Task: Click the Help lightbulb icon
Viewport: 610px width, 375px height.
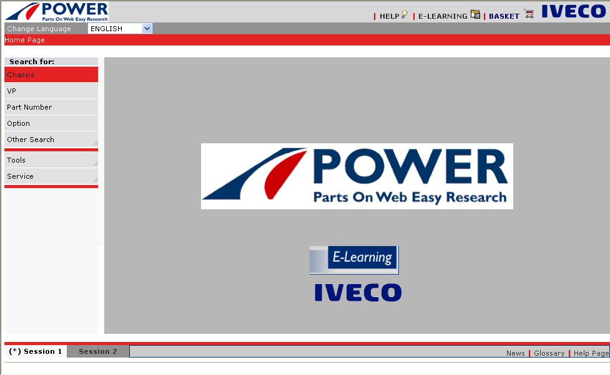Action: [x=404, y=14]
